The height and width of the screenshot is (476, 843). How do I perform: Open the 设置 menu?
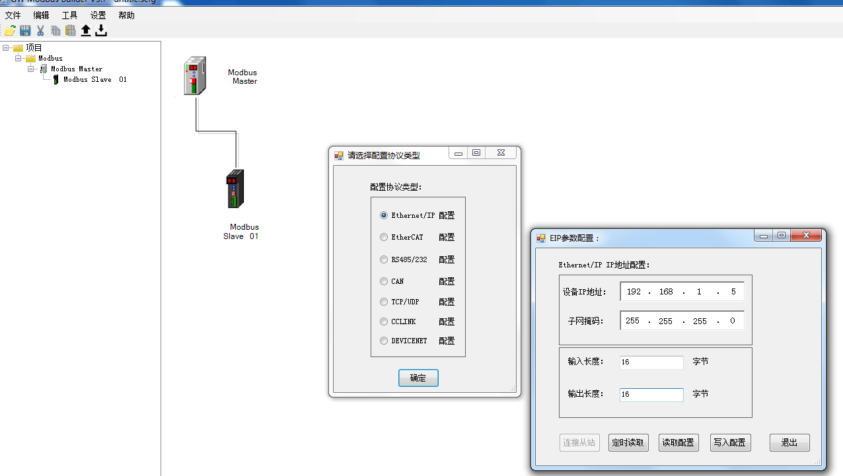point(98,15)
